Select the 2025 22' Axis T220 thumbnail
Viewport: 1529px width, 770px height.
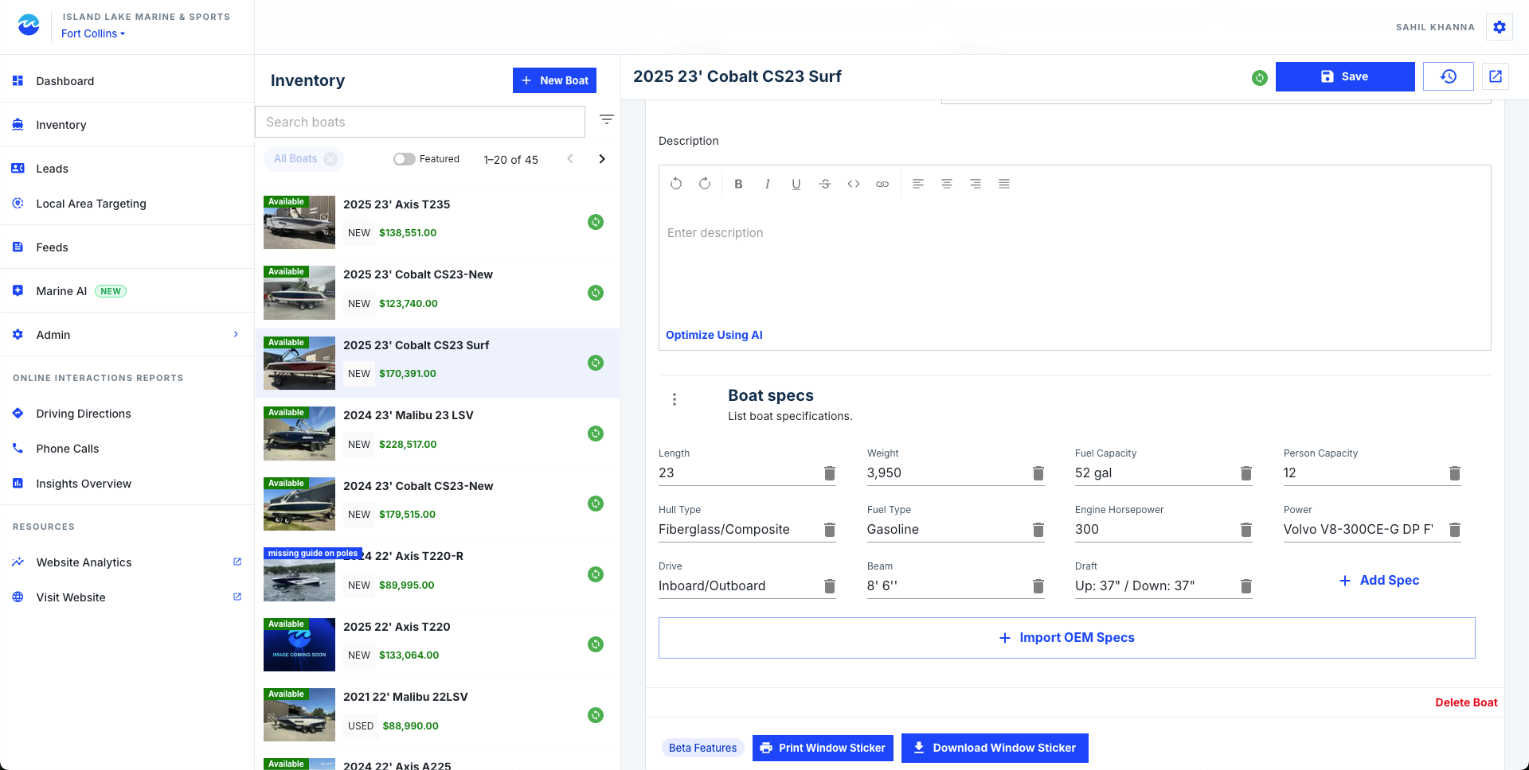pos(299,645)
